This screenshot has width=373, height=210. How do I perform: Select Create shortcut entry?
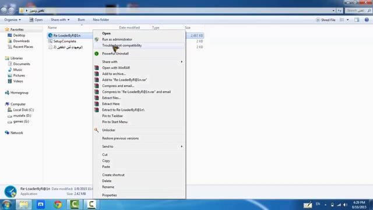point(113,175)
